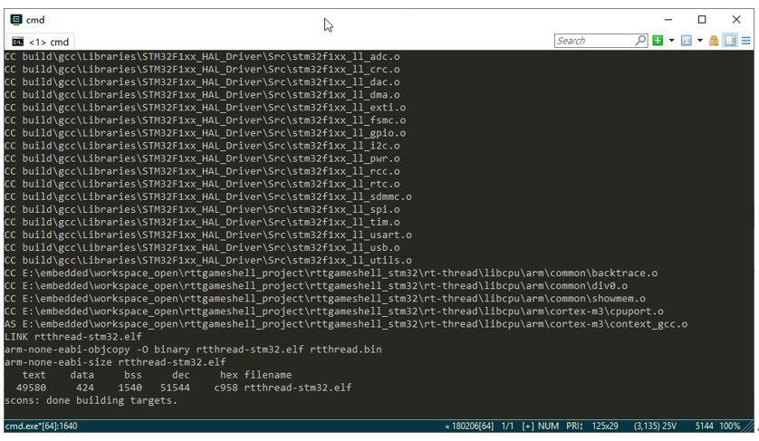Toggle the alternative mode scrollbar icon
Image resolution: width=759 pixels, height=441 pixels.
pos(730,41)
